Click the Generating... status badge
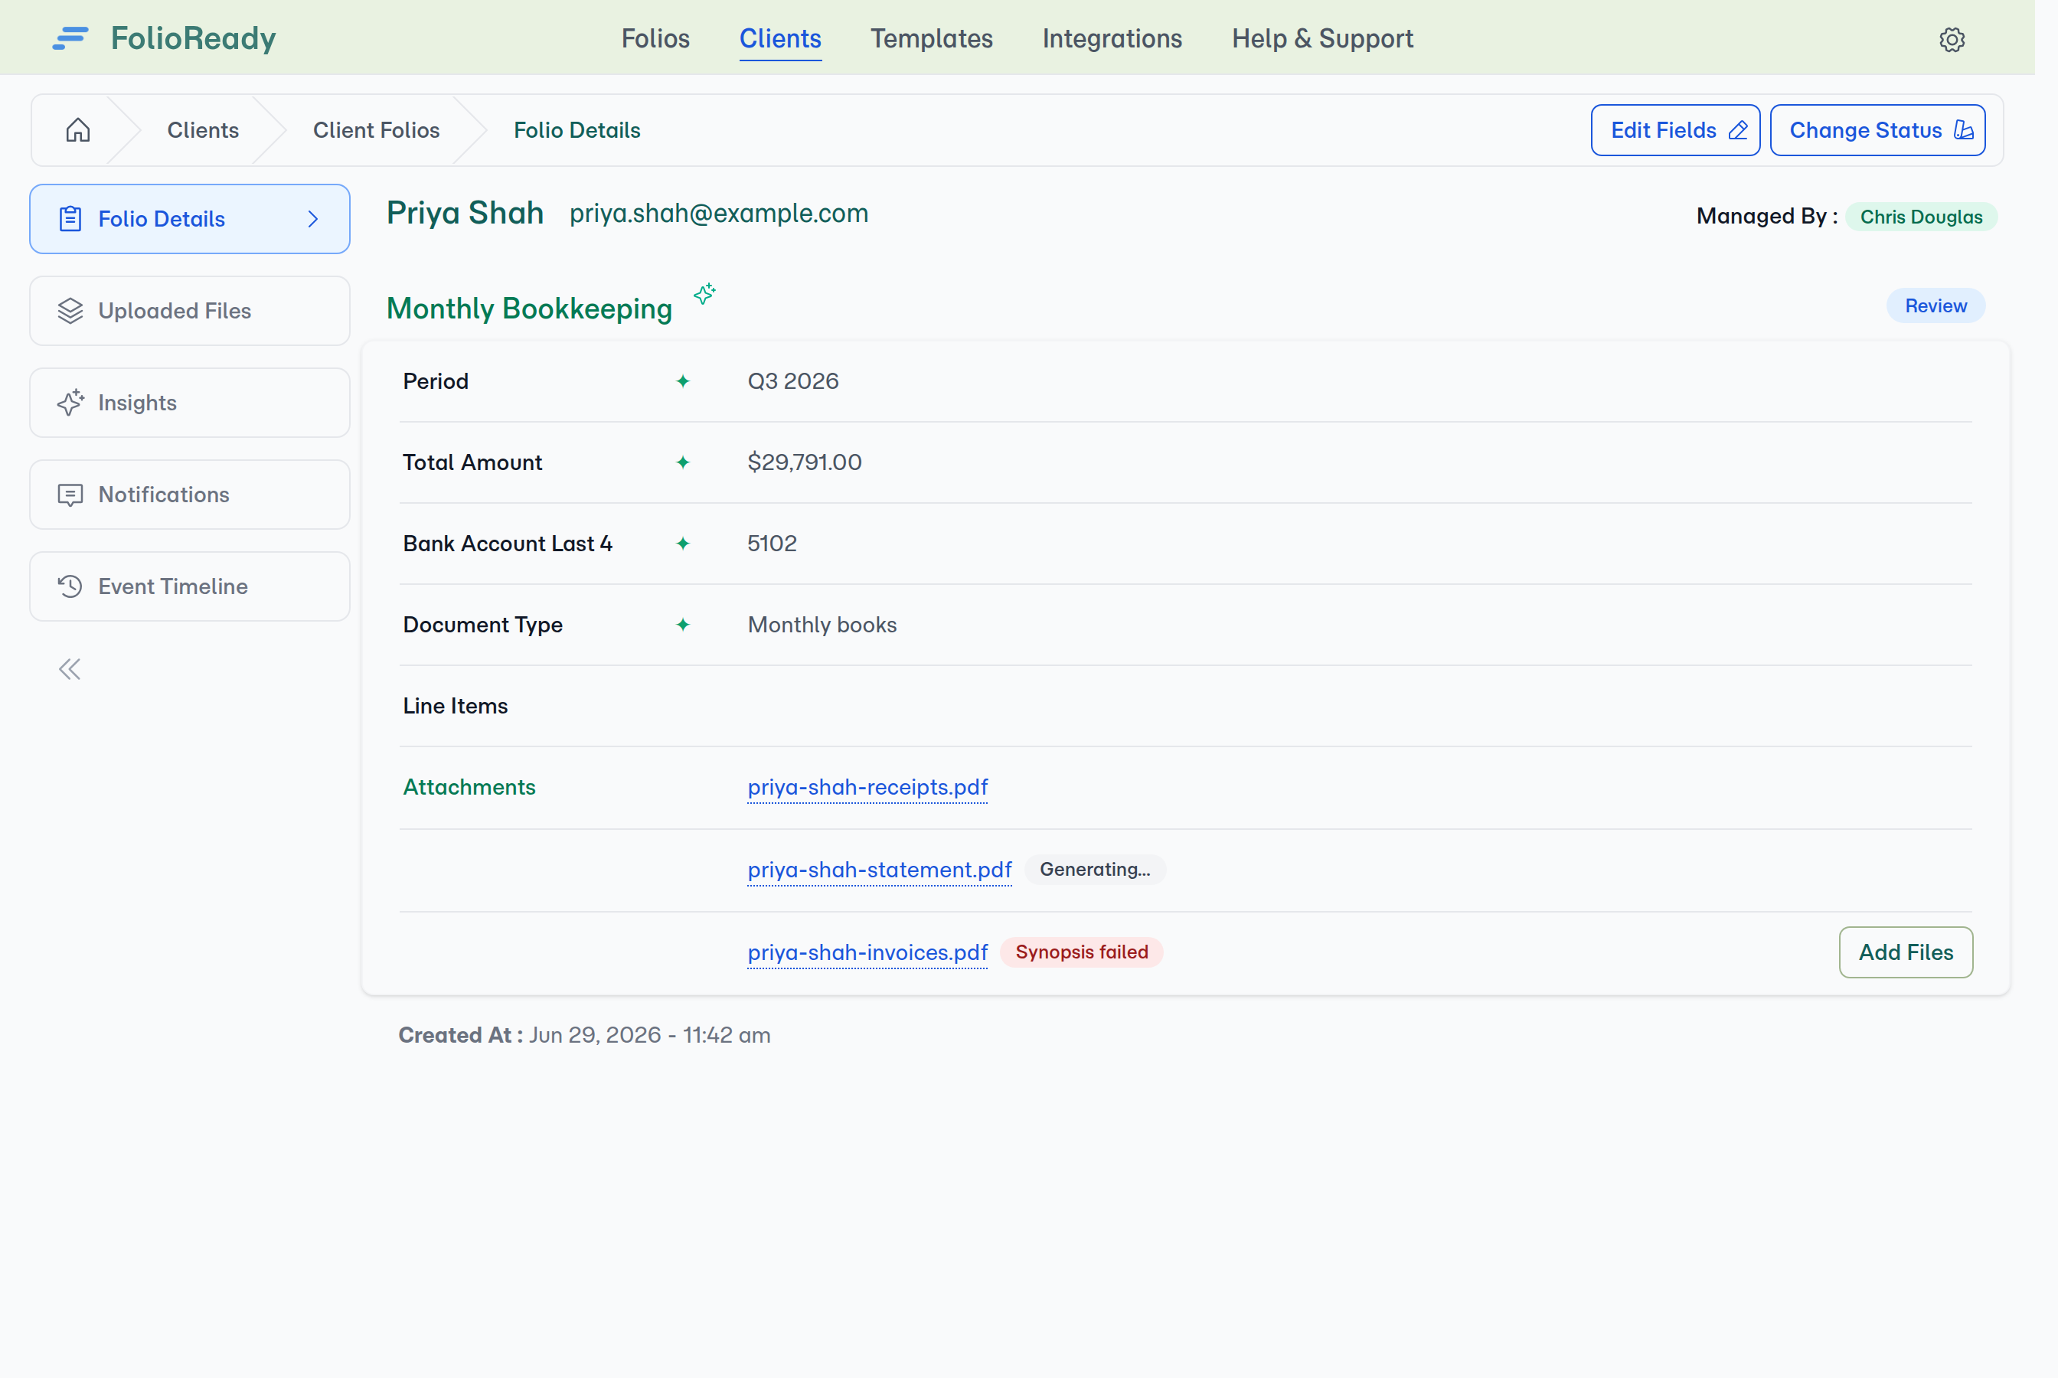 [1095, 870]
